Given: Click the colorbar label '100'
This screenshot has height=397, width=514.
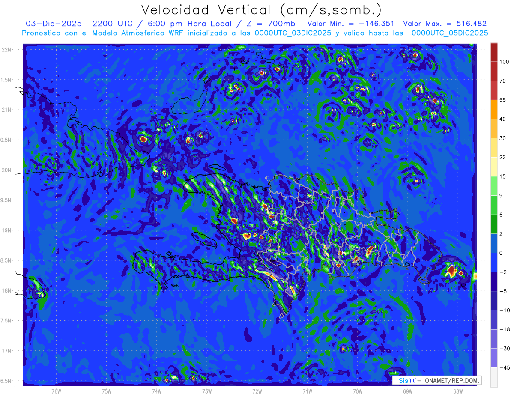Looking at the screenshot, I should click(504, 62).
